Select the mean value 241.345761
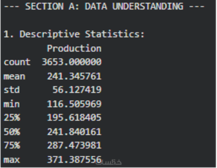Image resolution: width=217 pixels, height=168 pixels. (74, 76)
